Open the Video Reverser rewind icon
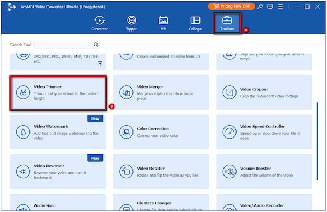327x212 pixels. click(23, 171)
